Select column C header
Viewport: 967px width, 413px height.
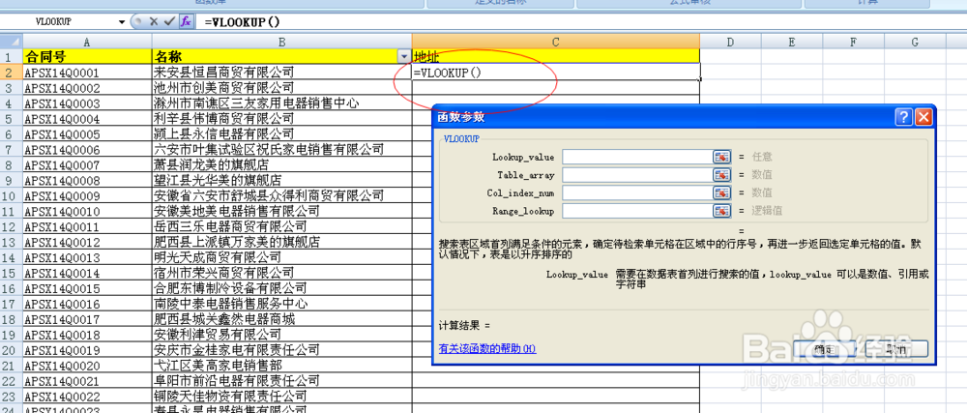(x=556, y=42)
